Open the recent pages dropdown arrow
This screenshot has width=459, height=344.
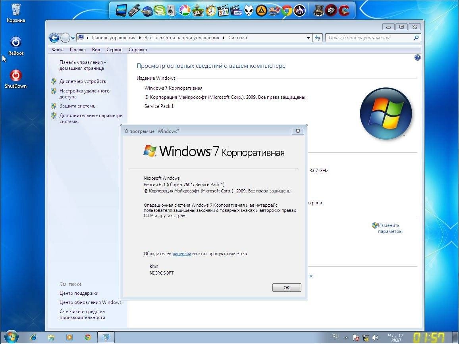point(73,38)
